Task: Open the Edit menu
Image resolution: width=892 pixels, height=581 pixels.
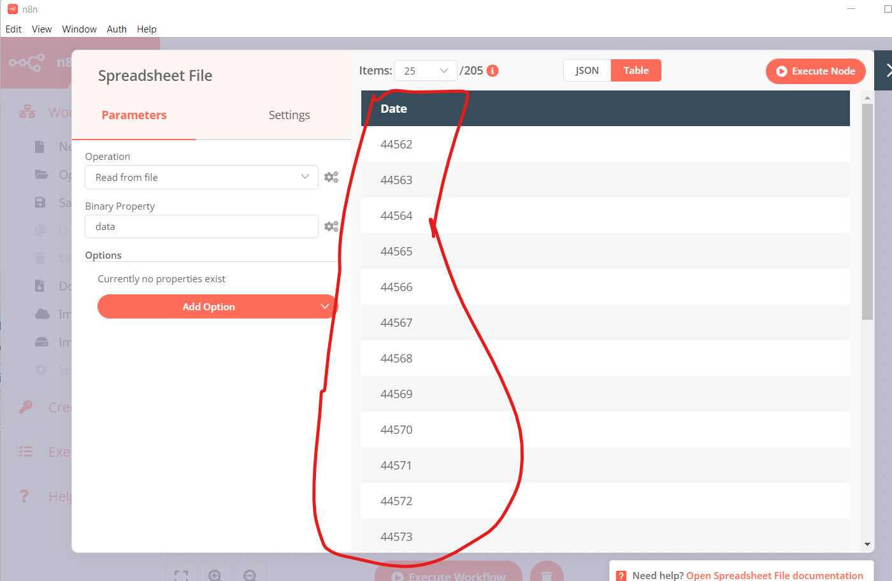Action: (x=13, y=29)
